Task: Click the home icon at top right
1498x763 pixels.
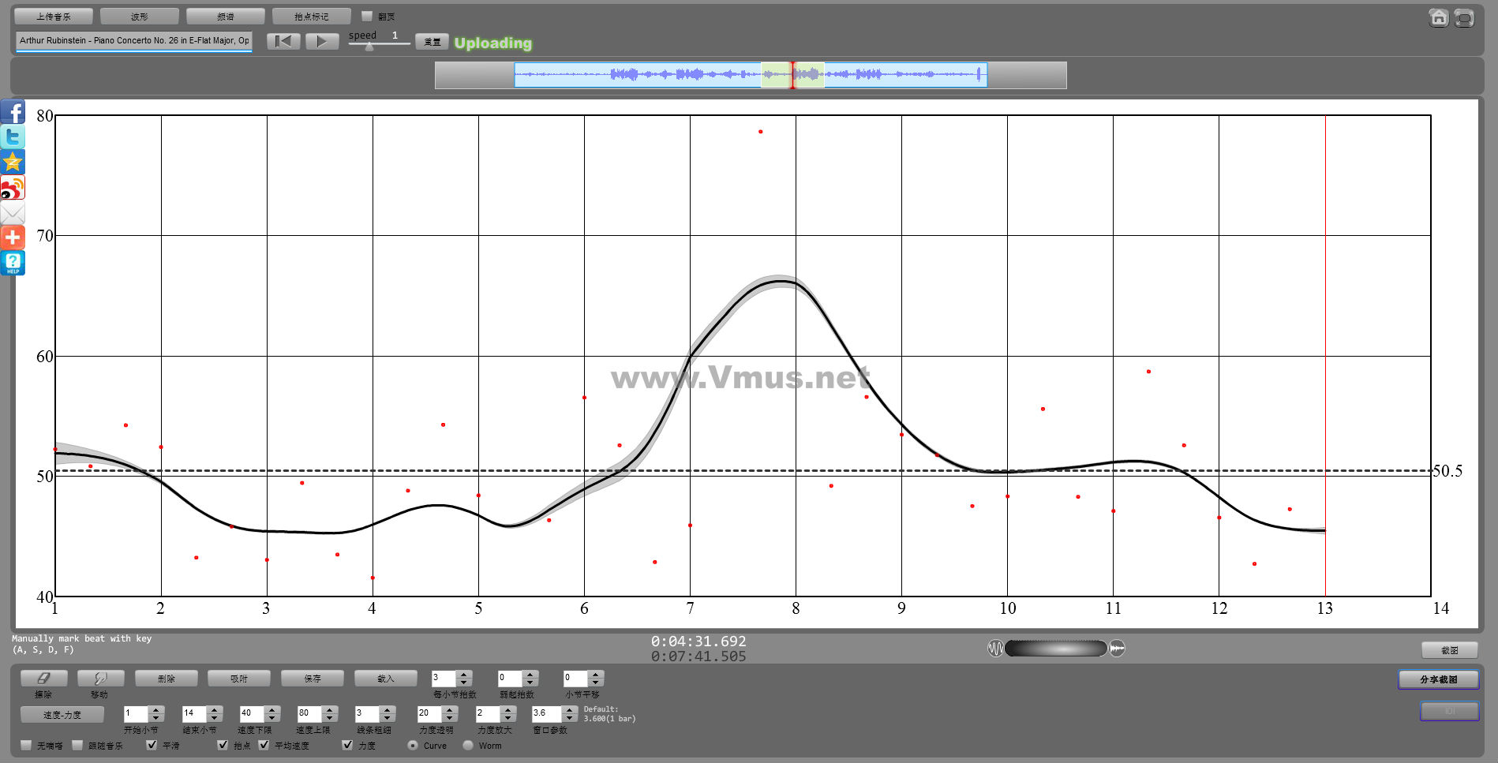Action: 1438,17
